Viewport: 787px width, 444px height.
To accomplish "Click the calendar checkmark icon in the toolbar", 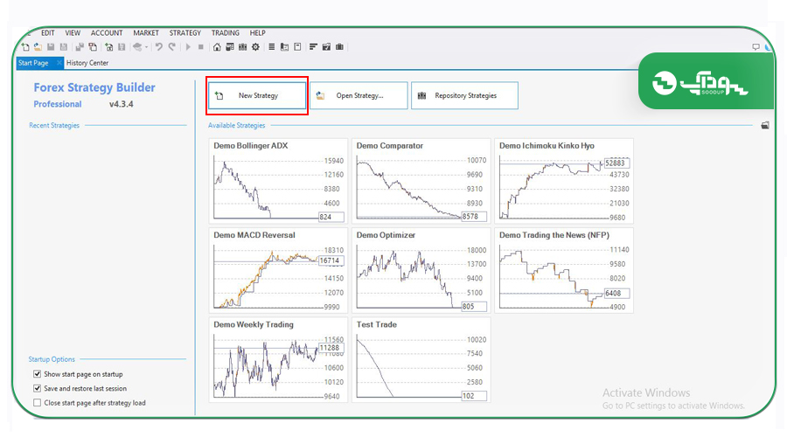I will [326, 47].
